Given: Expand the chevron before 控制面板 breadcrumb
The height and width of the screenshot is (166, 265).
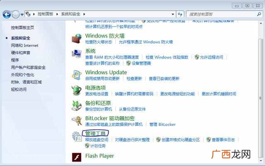Looking at the screenshot, I should pyautogui.click(x=34, y=14).
